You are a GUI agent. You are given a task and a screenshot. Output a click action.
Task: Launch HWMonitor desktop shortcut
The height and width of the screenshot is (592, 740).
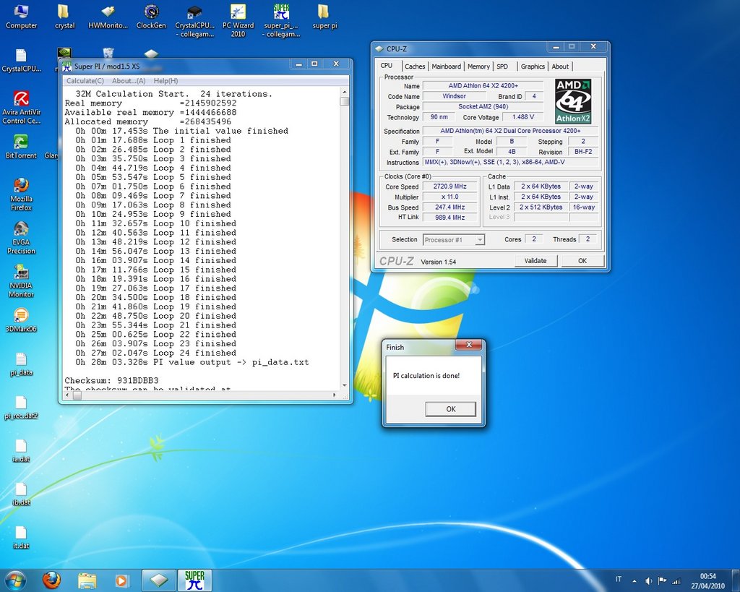point(108,17)
